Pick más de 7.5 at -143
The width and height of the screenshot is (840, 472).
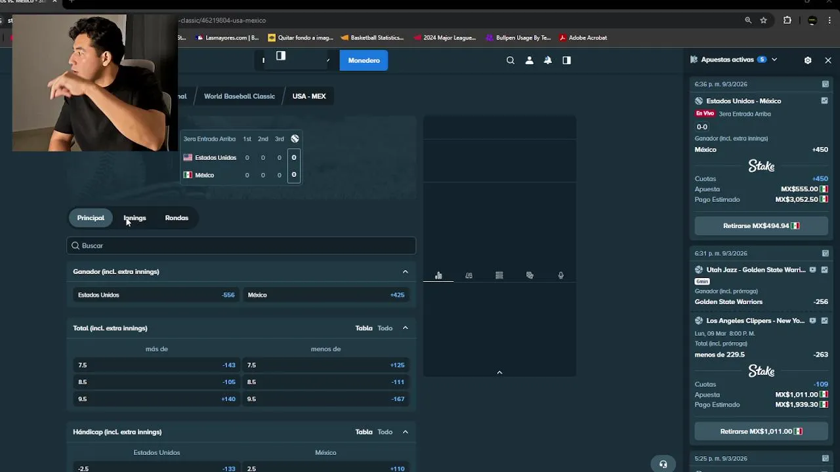(156, 365)
